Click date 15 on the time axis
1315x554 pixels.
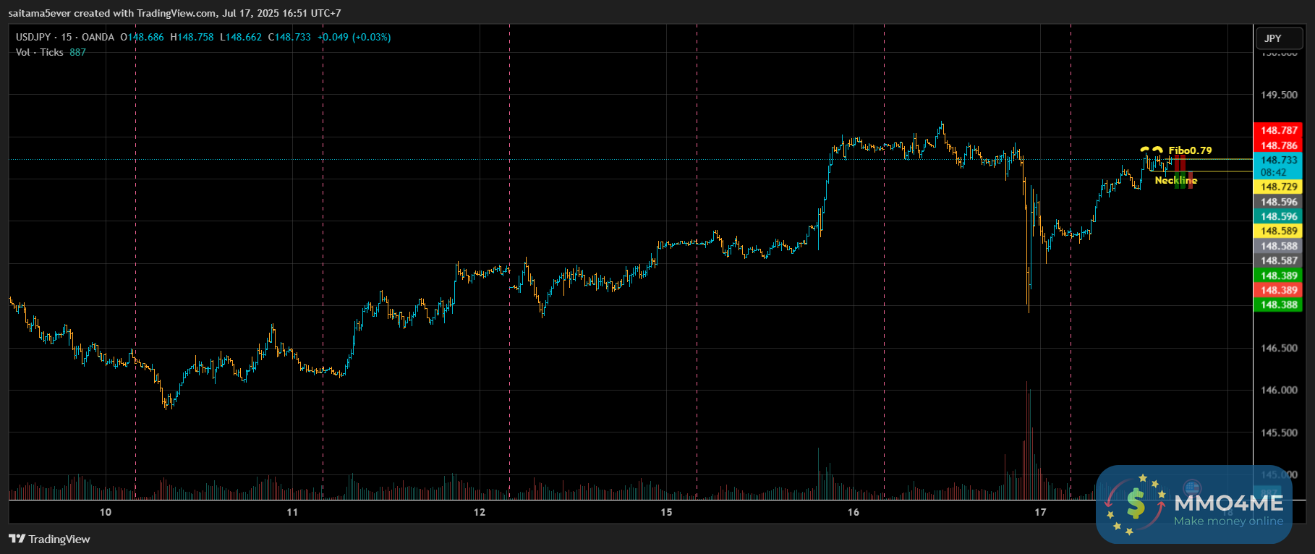tap(666, 512)
